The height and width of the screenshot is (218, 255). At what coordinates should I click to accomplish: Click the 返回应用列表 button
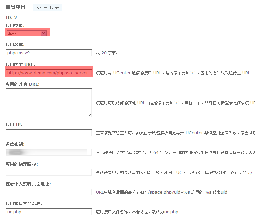(47, 7)
